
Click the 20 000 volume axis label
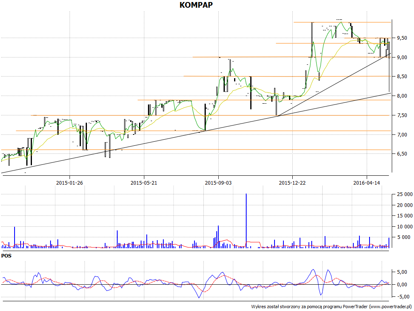pos(404,205)
